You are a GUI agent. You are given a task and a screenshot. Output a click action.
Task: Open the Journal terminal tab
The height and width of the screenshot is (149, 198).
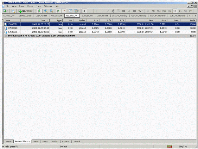[77, 141]
